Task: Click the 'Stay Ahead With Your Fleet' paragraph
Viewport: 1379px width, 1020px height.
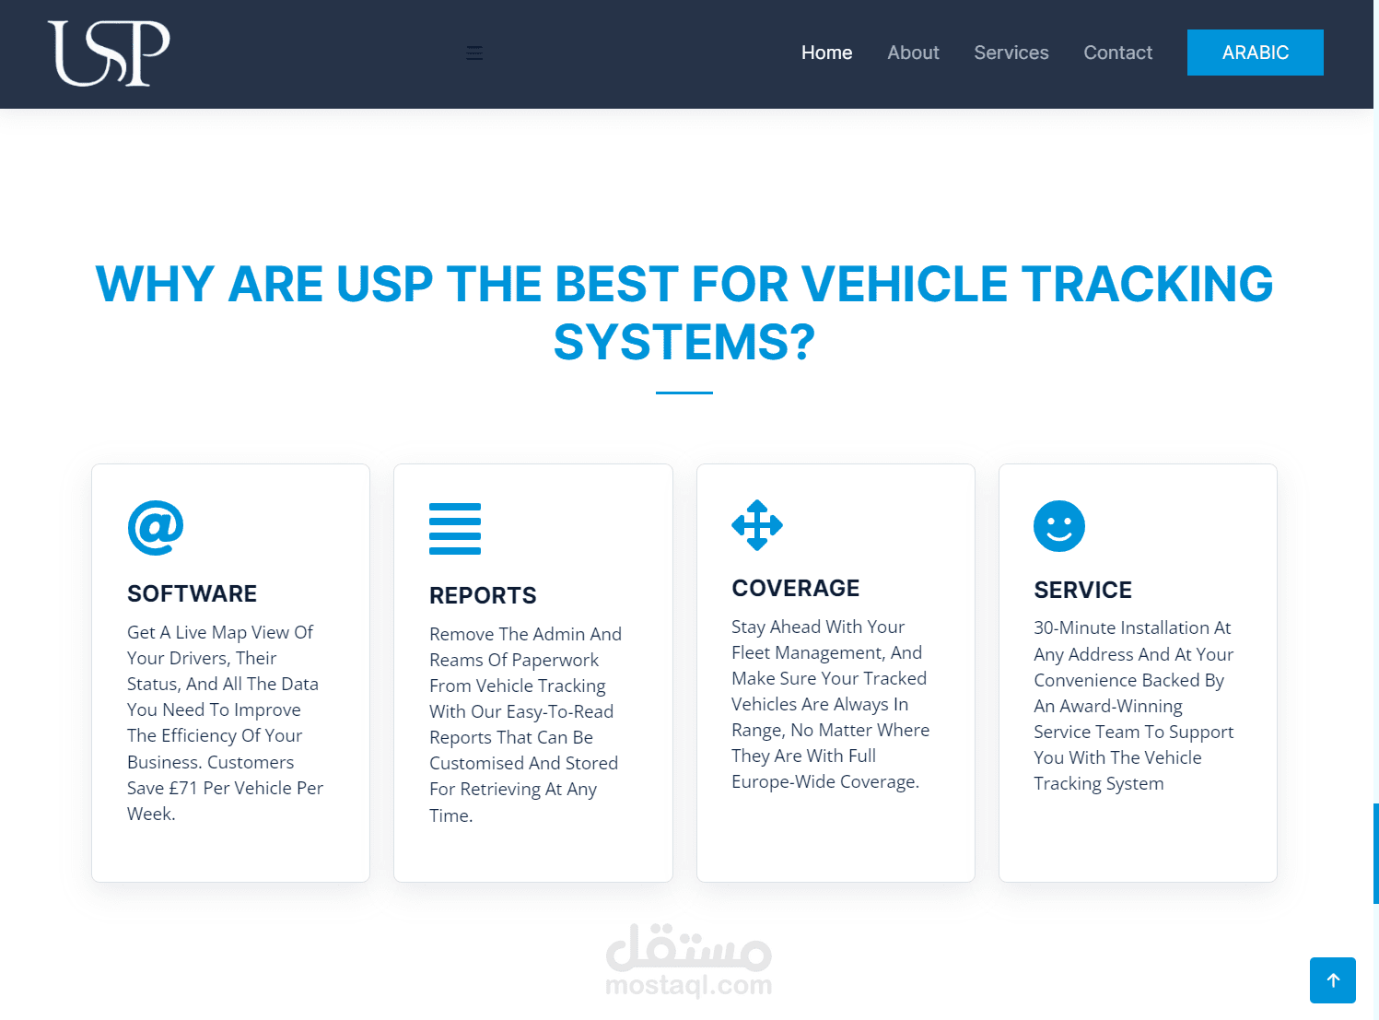Action: pyautogui.click(x=830, y=704)
